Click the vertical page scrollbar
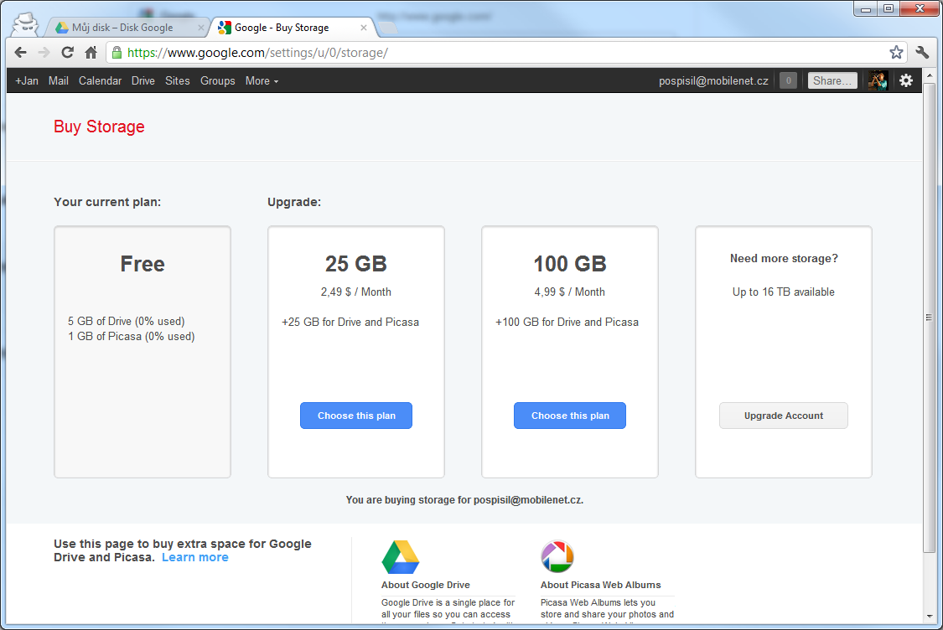 click(930, 317)
